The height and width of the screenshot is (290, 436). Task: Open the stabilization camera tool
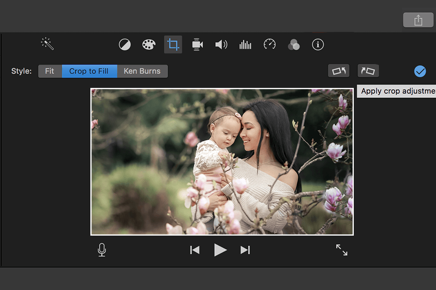tap(197, 44)
